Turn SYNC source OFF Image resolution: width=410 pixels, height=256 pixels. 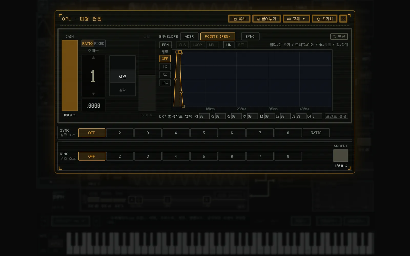coord(92,133)
